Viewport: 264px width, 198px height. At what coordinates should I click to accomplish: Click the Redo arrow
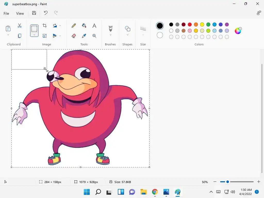click(x=56, y=13)
